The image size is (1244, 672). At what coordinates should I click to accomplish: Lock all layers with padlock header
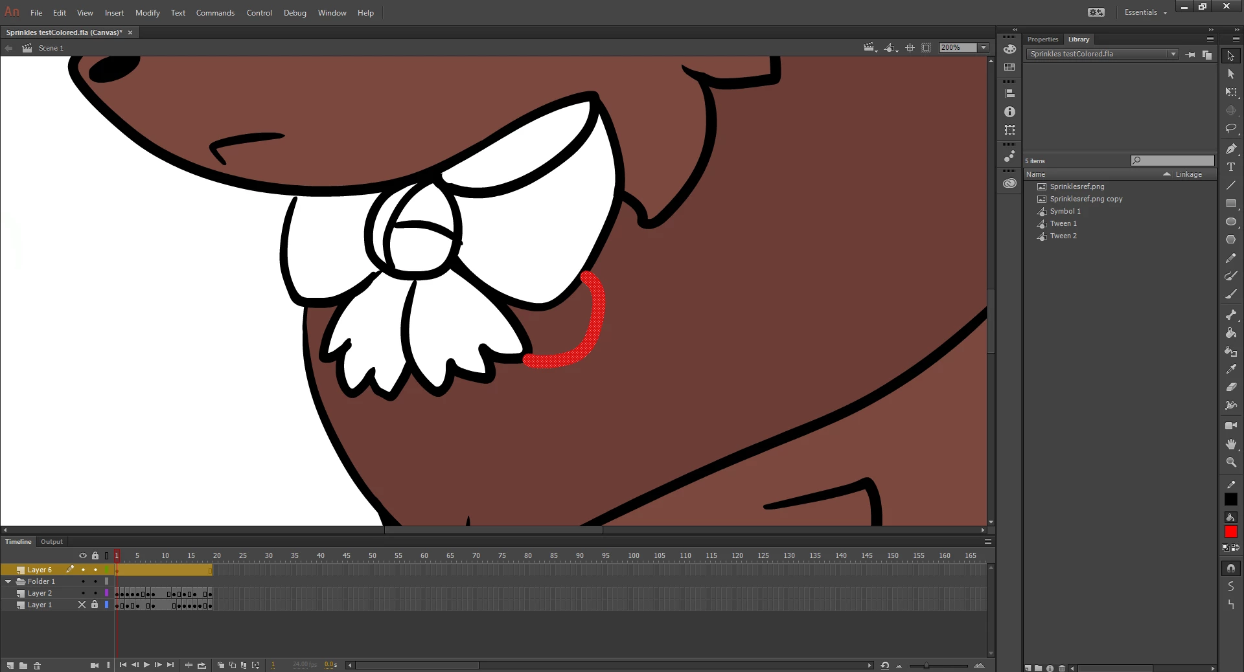[x=95, y=555]
